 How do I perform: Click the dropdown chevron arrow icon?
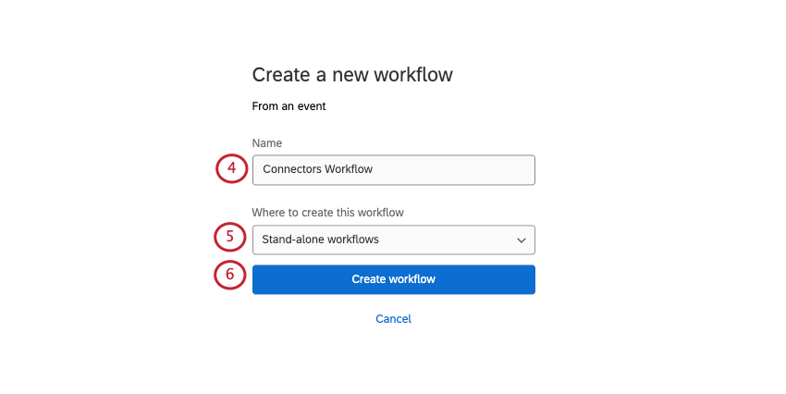(522, 240)
